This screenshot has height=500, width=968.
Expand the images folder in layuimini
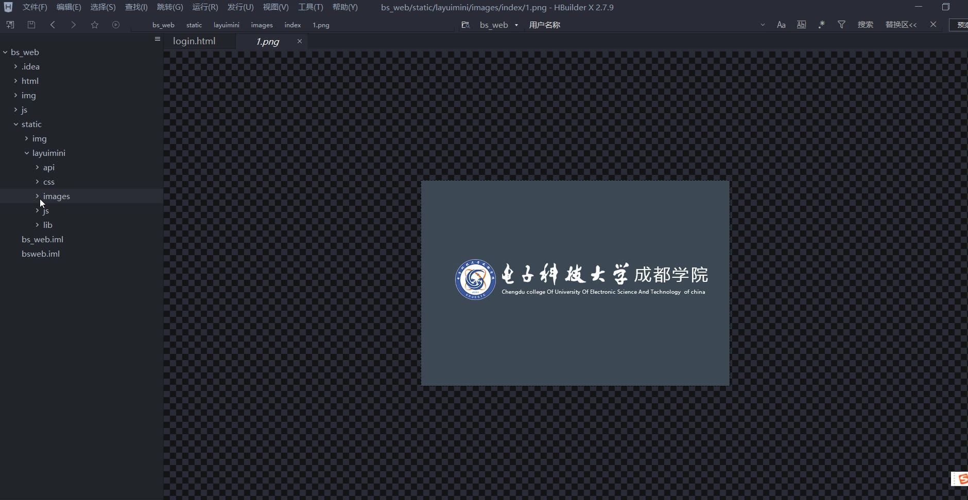click(x=38, y=196)
